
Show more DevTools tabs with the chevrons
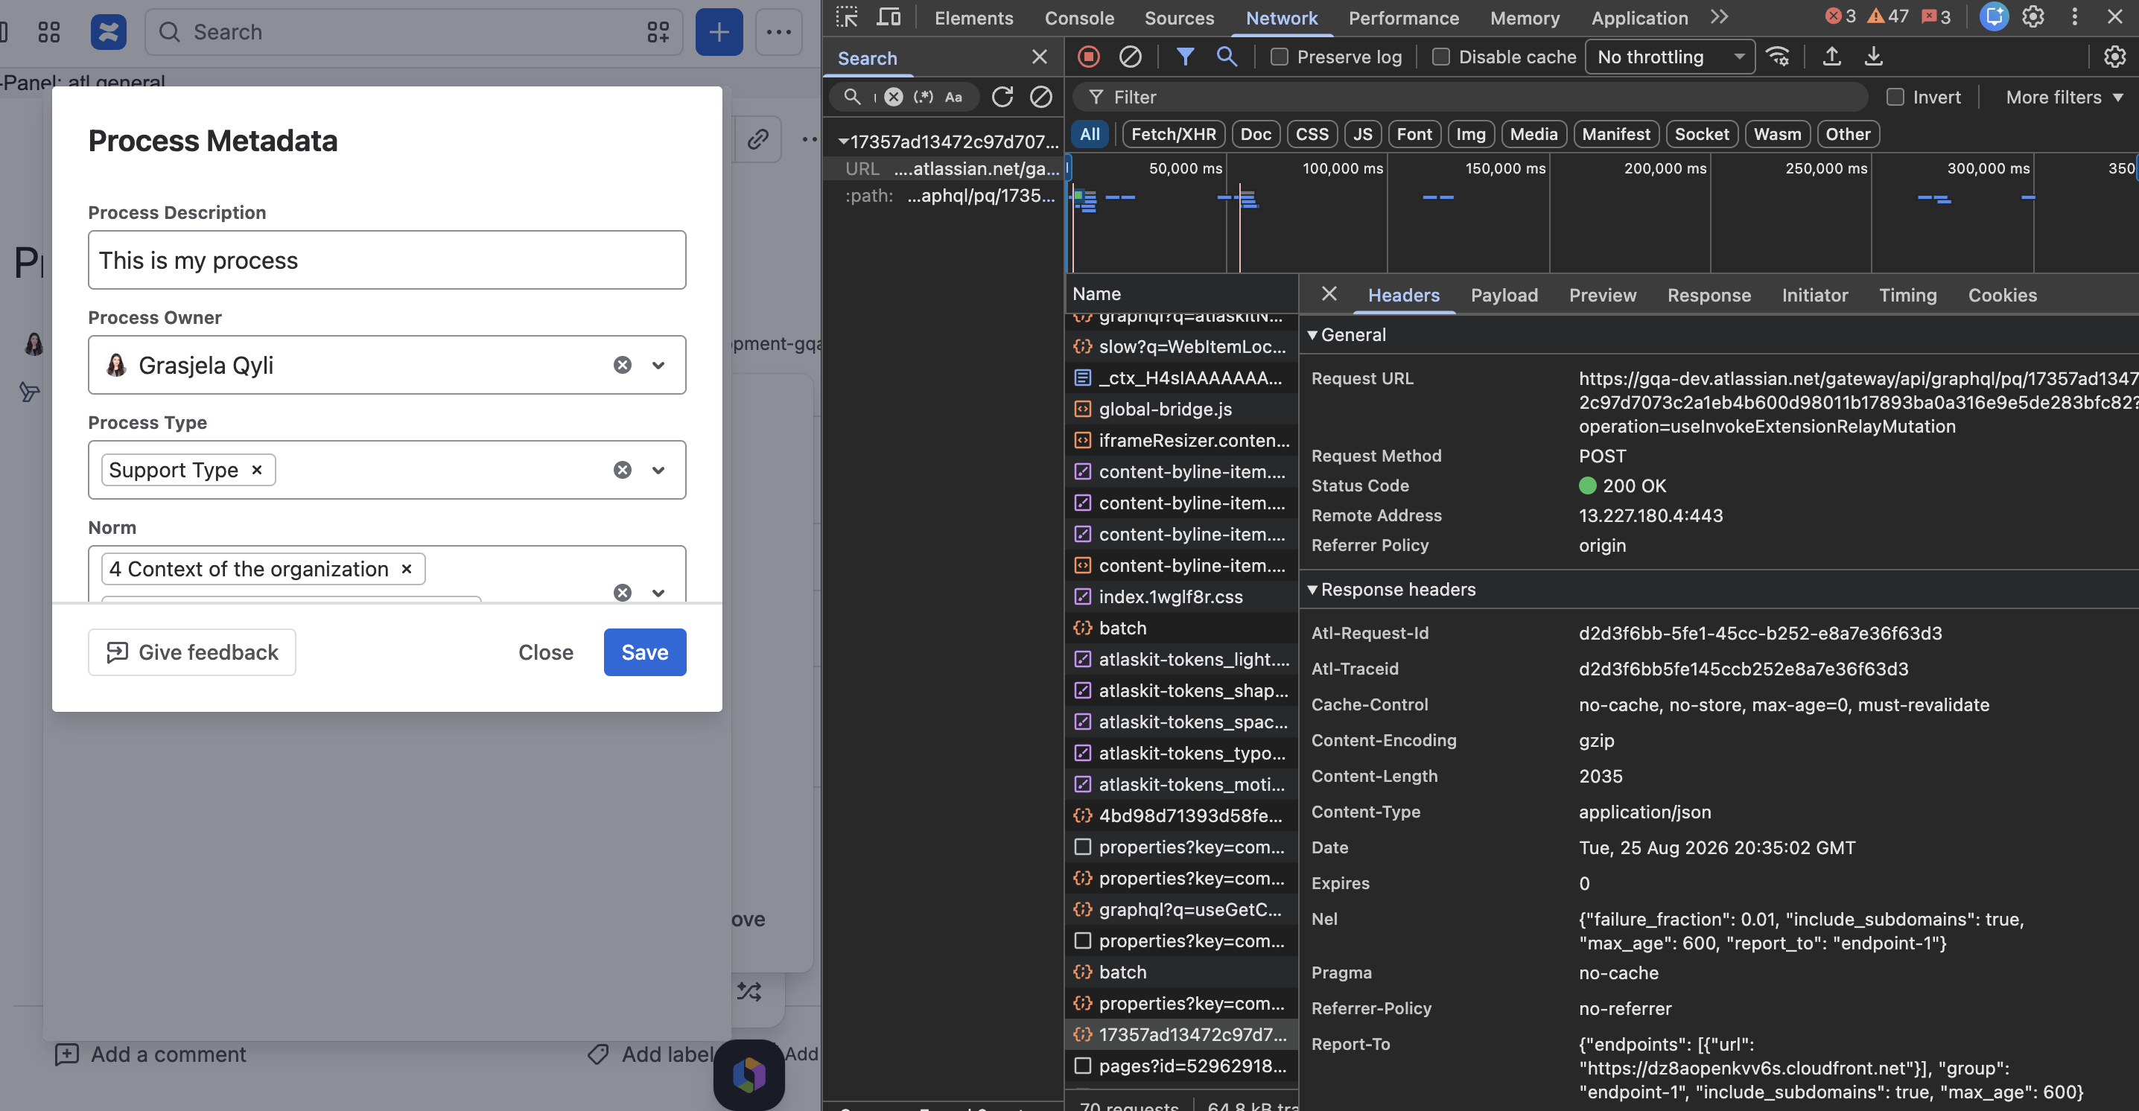1720,16
